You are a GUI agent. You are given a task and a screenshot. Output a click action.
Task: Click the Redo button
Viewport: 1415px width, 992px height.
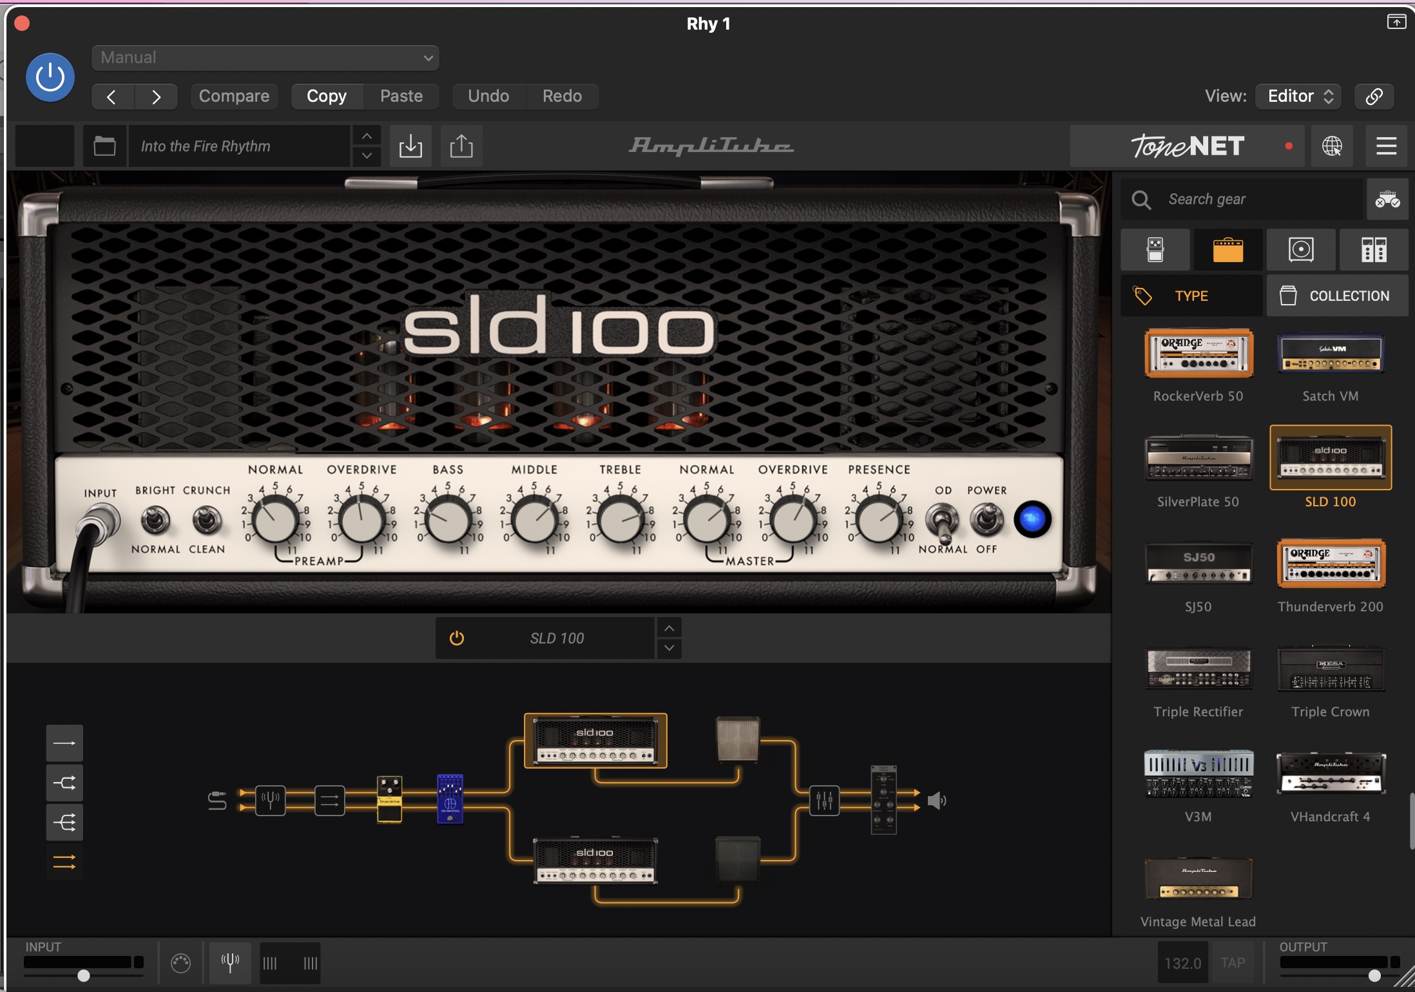pos(562,97)
